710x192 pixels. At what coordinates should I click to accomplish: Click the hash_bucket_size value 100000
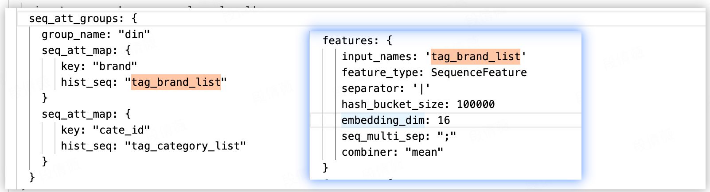point(476,104)
